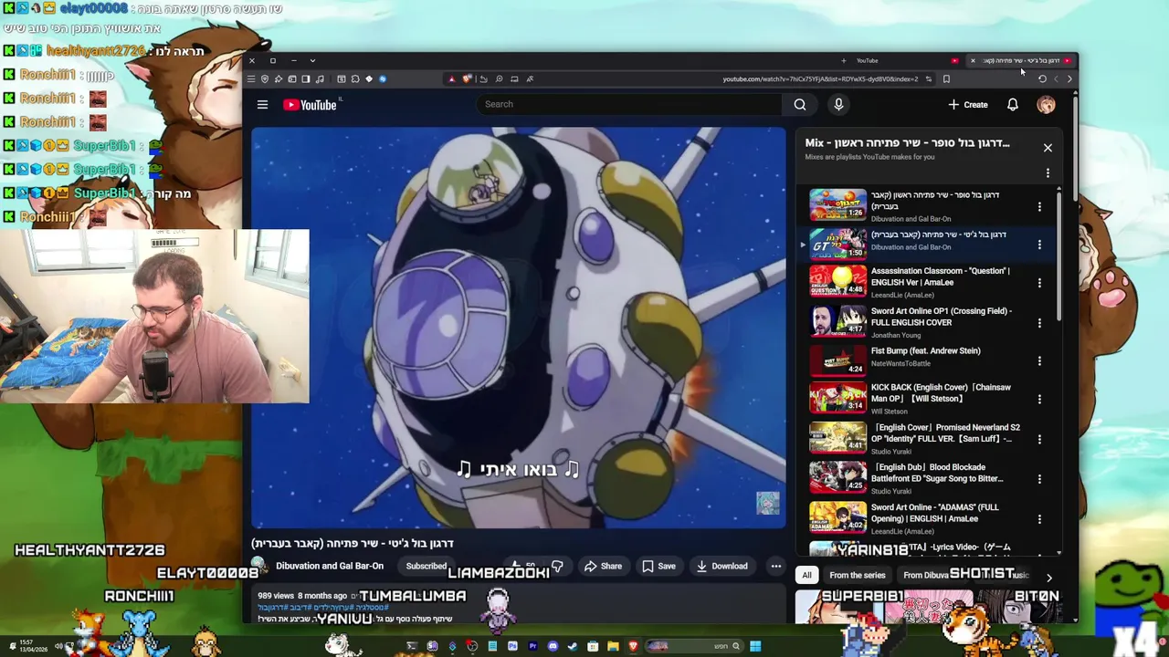The width and height of the screenshot is (1169, 657).
Task: Click the Download button
Action: (x=721, y=566)
